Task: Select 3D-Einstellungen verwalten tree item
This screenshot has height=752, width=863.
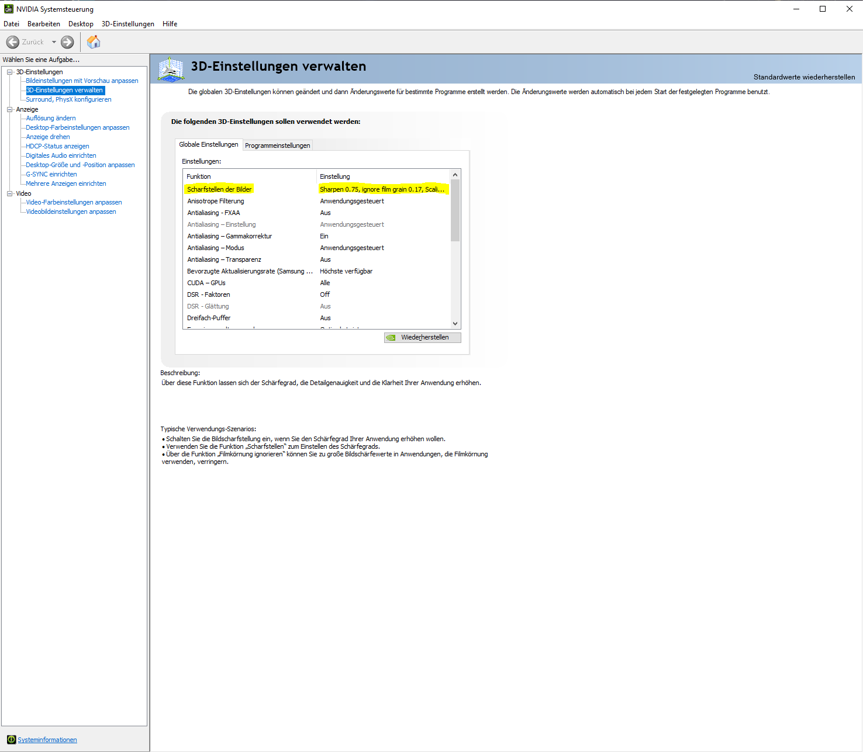Action: pos(65,90)
